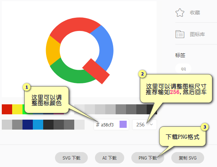
Task: Select the yellow color swatch
Action: (x=17, y=109)
